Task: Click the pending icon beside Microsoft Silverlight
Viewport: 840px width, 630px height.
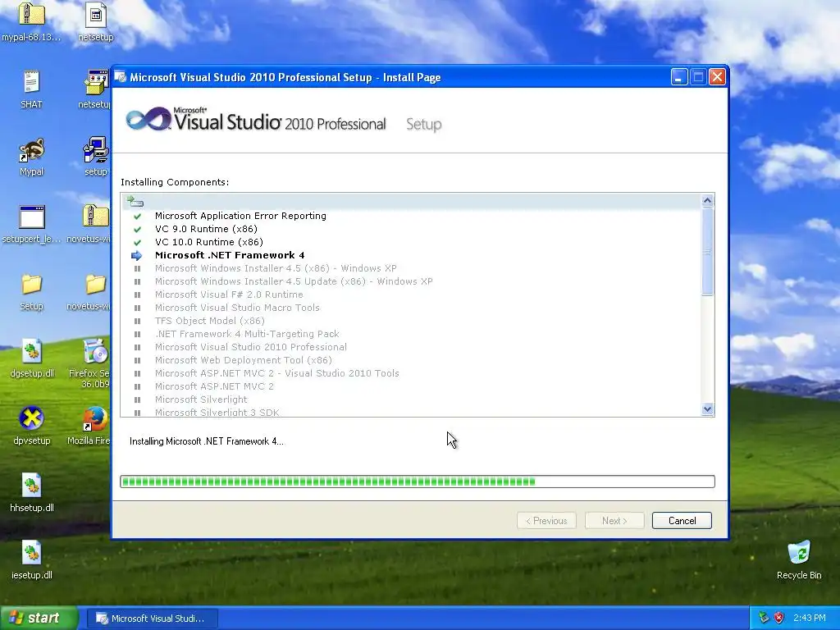Action: pyautogui.click(x=137, y=399)
